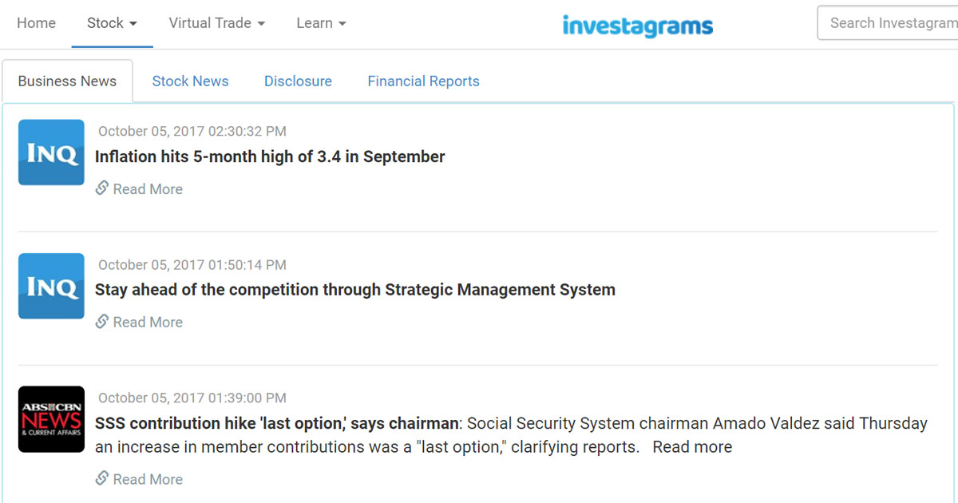Select the Financial Reports tab
Image resolution: width=958 pixels, height=503 pixels.
[423, 81]
